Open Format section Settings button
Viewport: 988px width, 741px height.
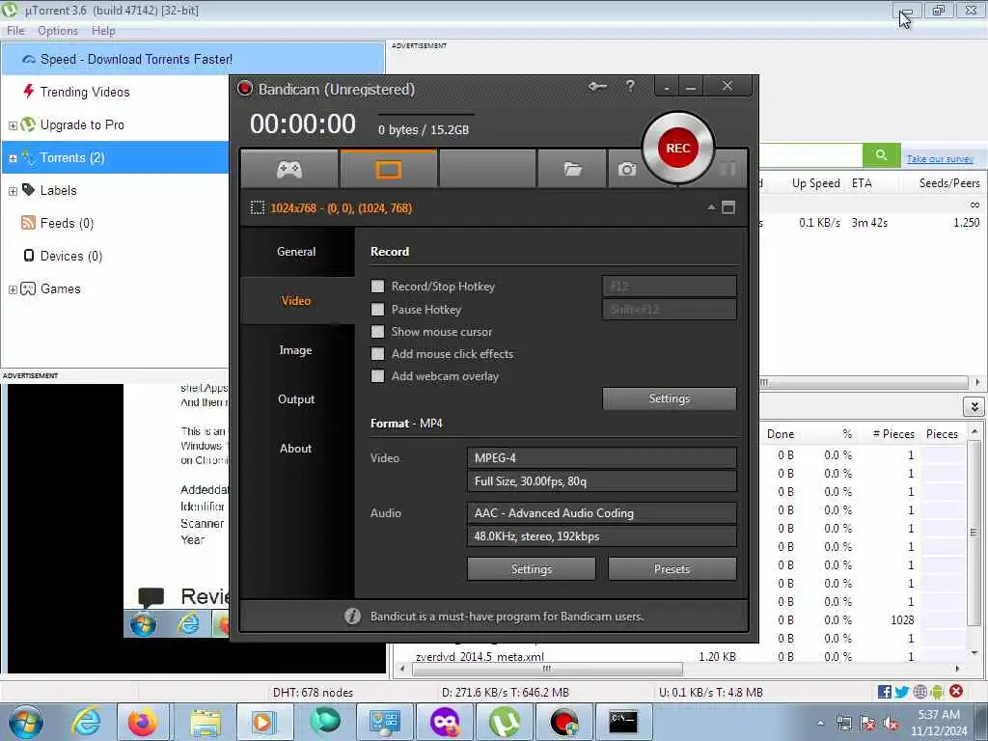click(x=532, y=569)
